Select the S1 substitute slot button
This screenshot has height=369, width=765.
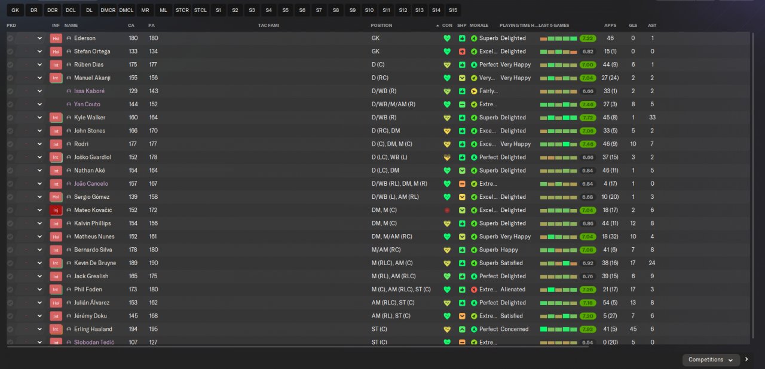coord(218,10)
